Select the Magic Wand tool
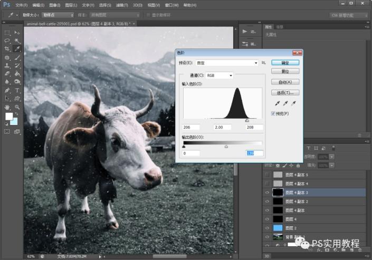The image size is (372, 260). (x=17, y=41)
